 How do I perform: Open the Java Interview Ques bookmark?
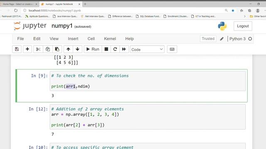(x=65, y=17)
